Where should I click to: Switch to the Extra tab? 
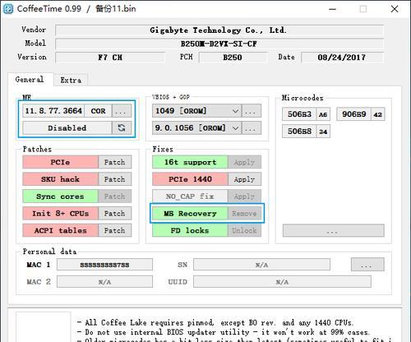tap(71, 81)
